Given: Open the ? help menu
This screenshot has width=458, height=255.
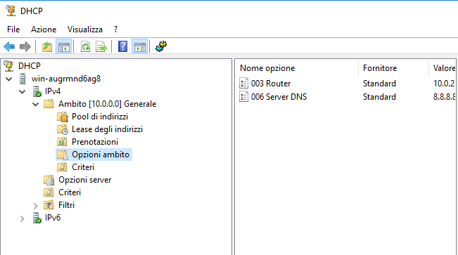Looking at the screenshot, I should coord(115,30).
